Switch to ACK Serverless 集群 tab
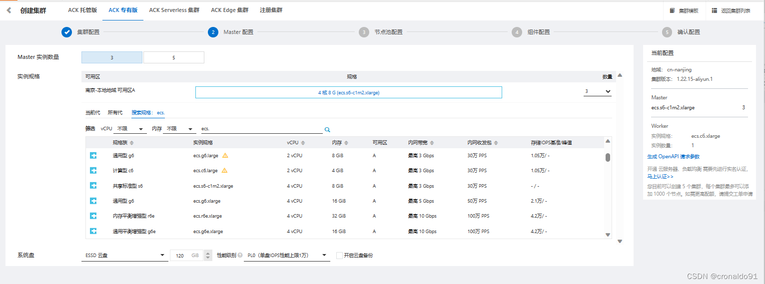 [174, 10]
